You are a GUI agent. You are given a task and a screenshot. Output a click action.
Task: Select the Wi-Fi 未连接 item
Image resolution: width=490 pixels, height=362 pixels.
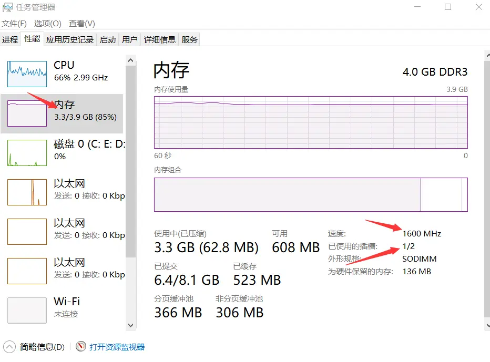click(x=63, y=310)
